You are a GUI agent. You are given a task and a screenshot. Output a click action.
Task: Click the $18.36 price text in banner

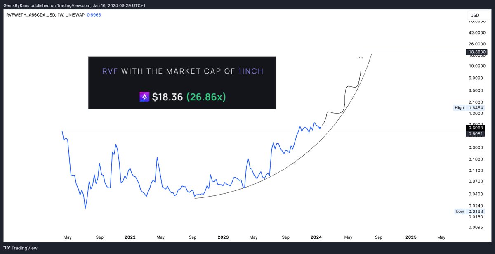click(167, 97)
